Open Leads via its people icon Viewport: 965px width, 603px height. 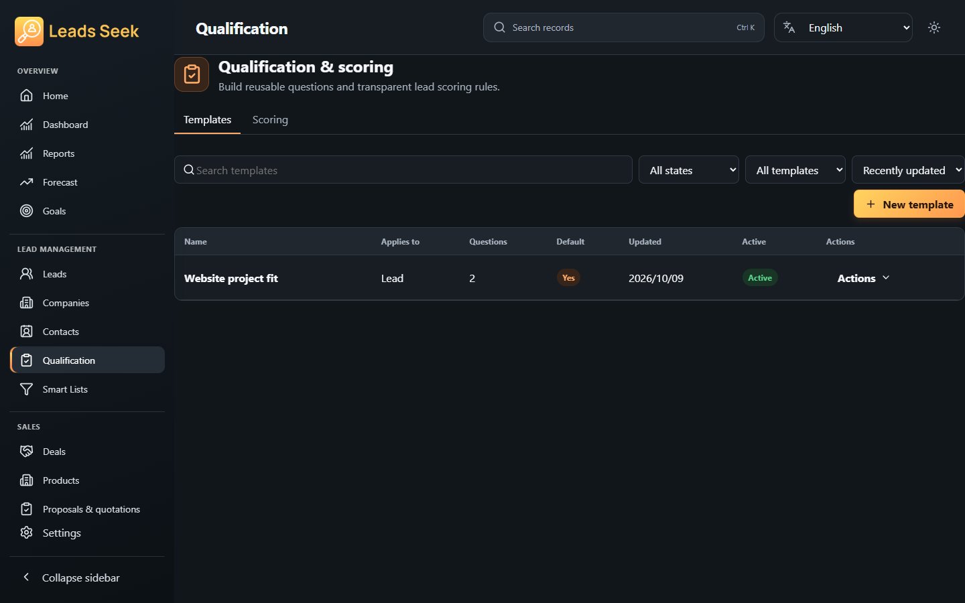point(27,274)
